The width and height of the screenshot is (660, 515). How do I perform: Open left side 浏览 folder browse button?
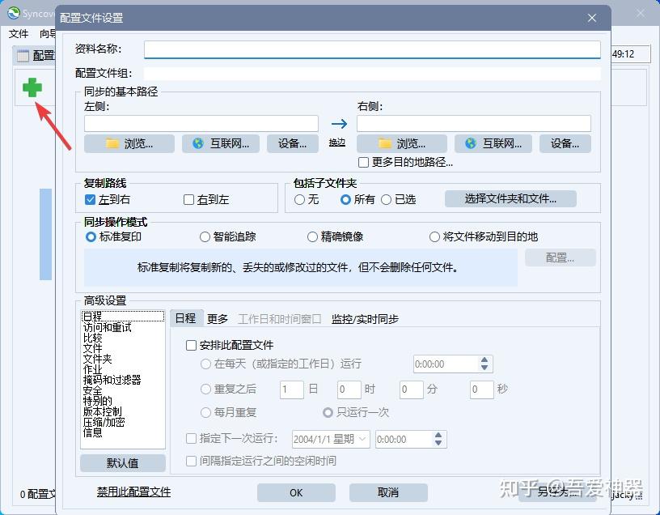pyautogui.click(x=129, y=143)
